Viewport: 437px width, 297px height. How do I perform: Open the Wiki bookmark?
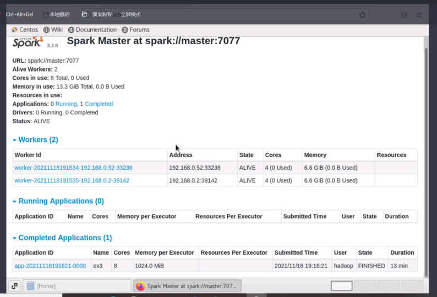[x=53, y=30]
